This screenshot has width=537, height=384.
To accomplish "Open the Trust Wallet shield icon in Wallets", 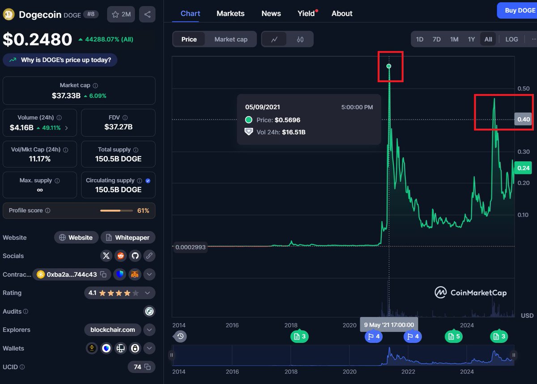I will tap(106, 348).
